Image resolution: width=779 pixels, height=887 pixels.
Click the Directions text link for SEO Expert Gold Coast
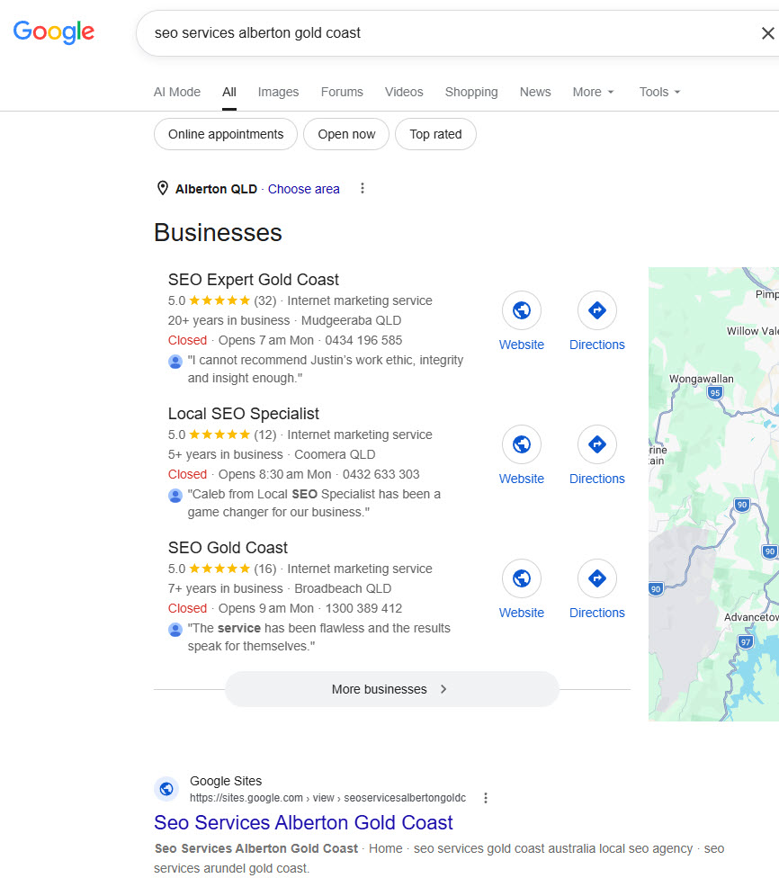[x=596, y=345]
